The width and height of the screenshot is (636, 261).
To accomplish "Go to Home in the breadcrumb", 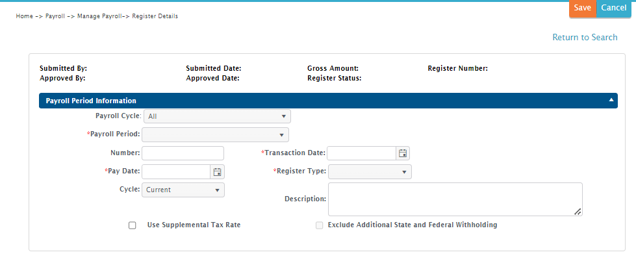I will tap(24, 16).
